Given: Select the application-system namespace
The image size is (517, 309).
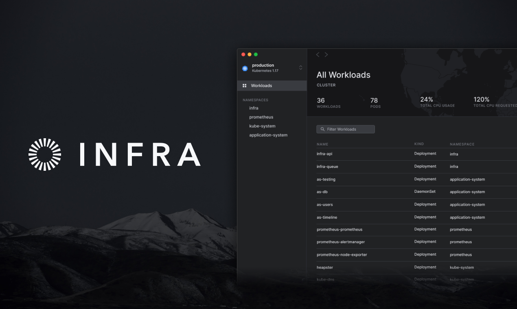Looking at the screenshot, I should [x=268, y=135].
